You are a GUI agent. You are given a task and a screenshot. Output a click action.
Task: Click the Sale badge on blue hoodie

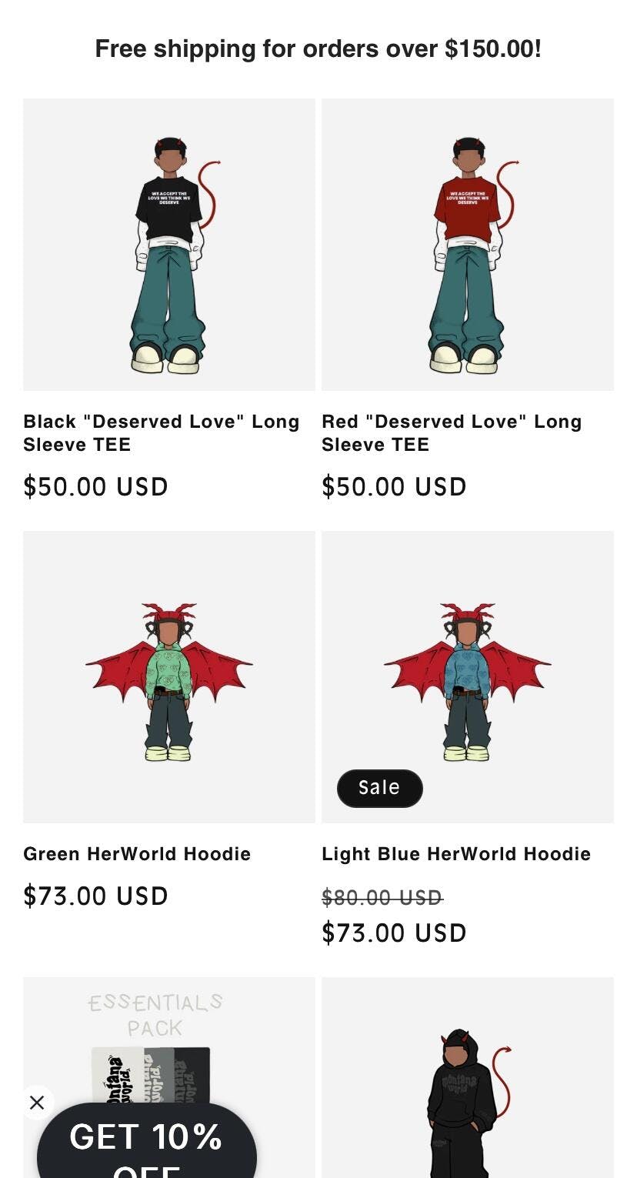point(379,788)
